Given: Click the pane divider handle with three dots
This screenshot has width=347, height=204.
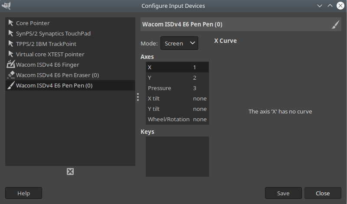Looking at the screenshot, I should (138, 97).
